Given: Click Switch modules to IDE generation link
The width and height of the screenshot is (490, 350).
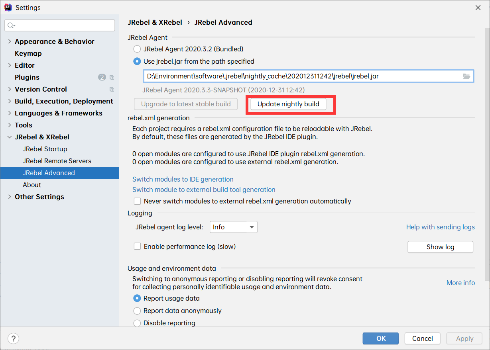Looking at the screenshot, I should (183, 179).
